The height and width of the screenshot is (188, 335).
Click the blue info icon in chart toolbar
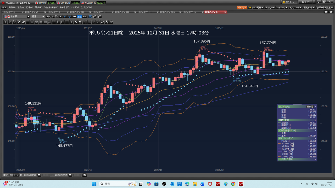coord(70,17)
